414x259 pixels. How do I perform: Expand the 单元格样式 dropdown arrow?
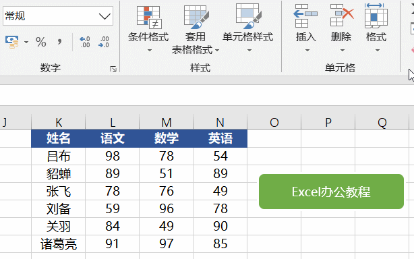(x=249, y=50)
